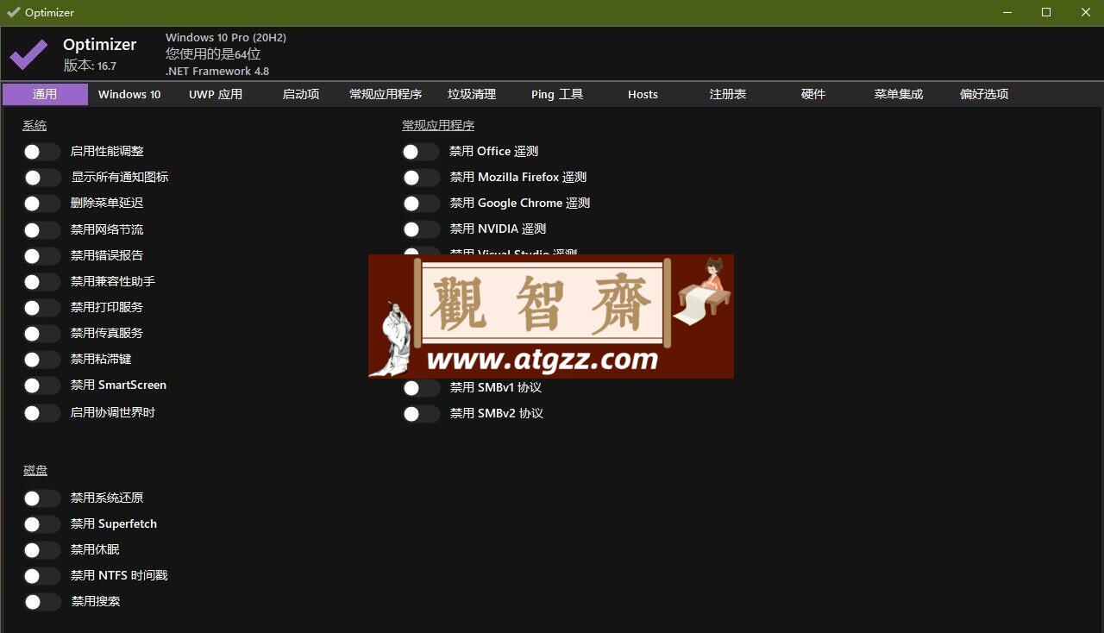This screenshot has width=1104, height=633.
Task: Toggle 禁用 NTFS 时间戳 switch
Action: coord(41,576)
